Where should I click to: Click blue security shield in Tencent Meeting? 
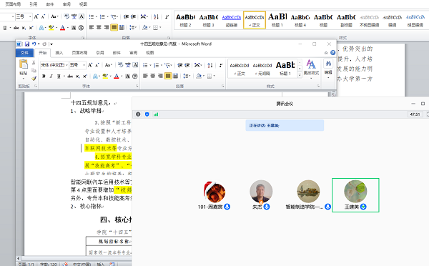point(147,114)
